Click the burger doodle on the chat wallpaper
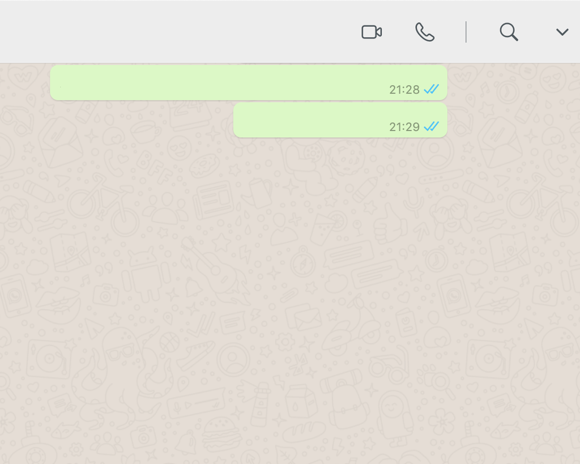The image size is (580, 464). pos(220,433)
